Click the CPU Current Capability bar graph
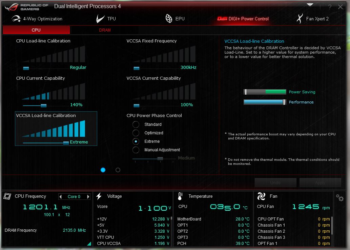 (x=54, y=91)
